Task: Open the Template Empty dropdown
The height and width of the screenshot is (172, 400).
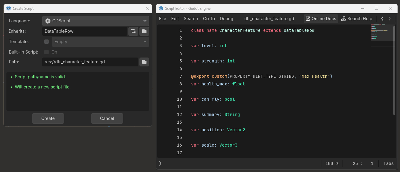Action: point(101,42)
